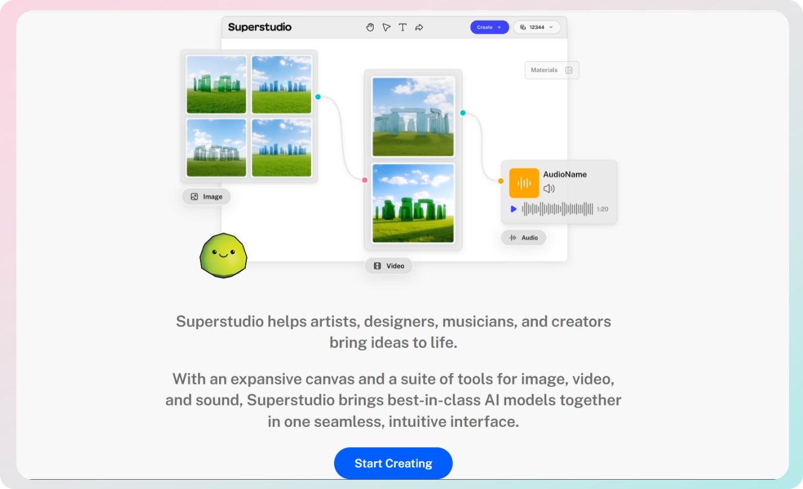Select the Text tool
Viewport: 803px width, 489px height.
pos(403,27)
